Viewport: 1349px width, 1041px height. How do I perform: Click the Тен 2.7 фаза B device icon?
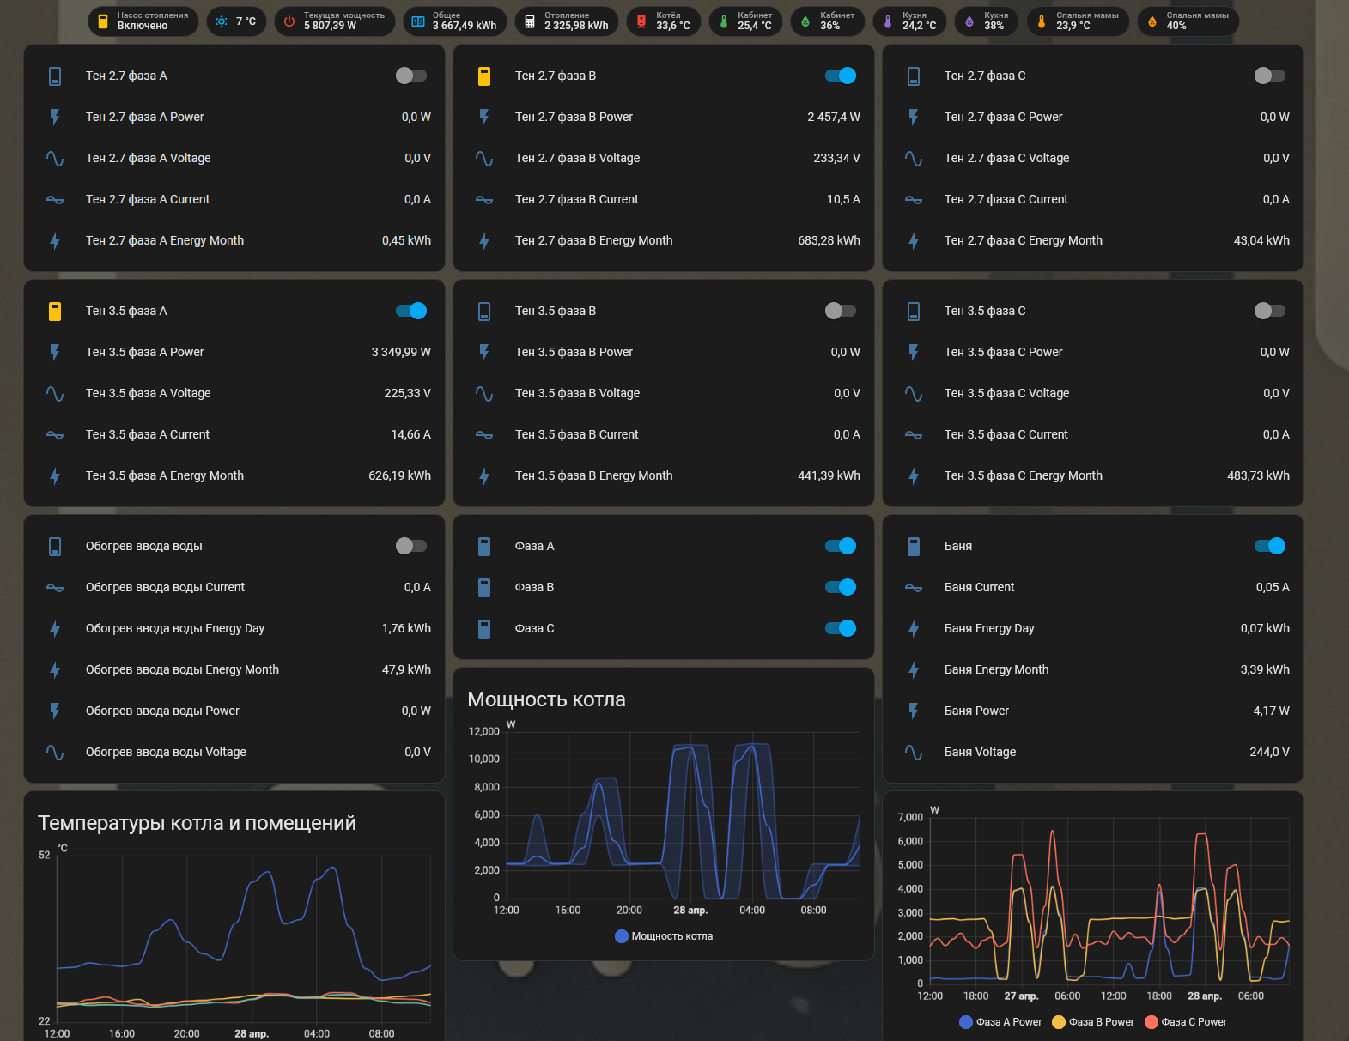point(484,76)
